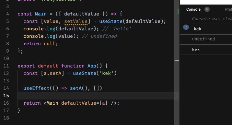The height and width of the screenshot is (125, 232).
Task: Place cursor on empty line 15
Action: pos(96,96)
